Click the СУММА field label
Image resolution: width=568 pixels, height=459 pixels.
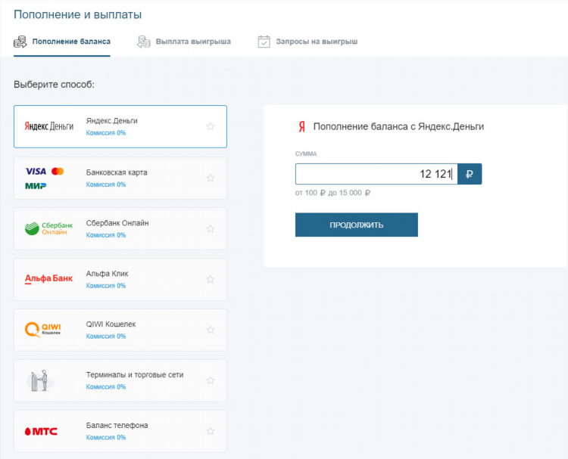click(x=306, y=154)
